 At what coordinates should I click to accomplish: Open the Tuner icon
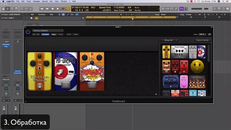pos(176,9)
